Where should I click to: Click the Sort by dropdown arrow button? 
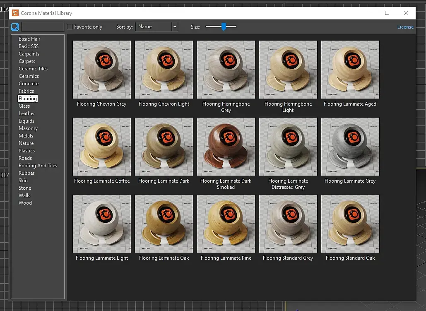(175, 27)
